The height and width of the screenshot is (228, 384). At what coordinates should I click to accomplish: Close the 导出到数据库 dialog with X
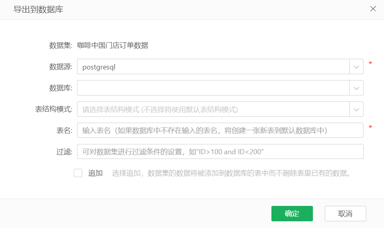tap(373, 9)
